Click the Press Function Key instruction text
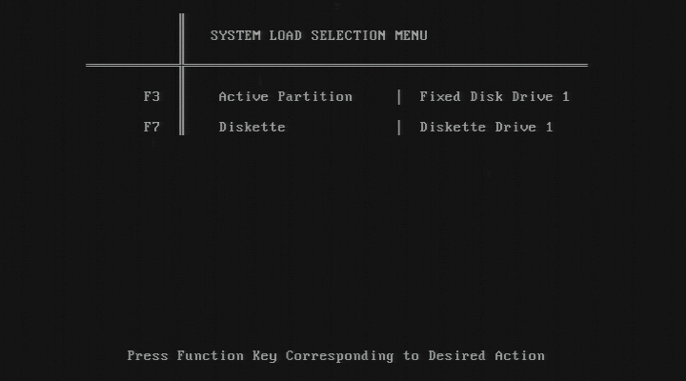This screenshot has height=381, width=686. coord(336,355)
